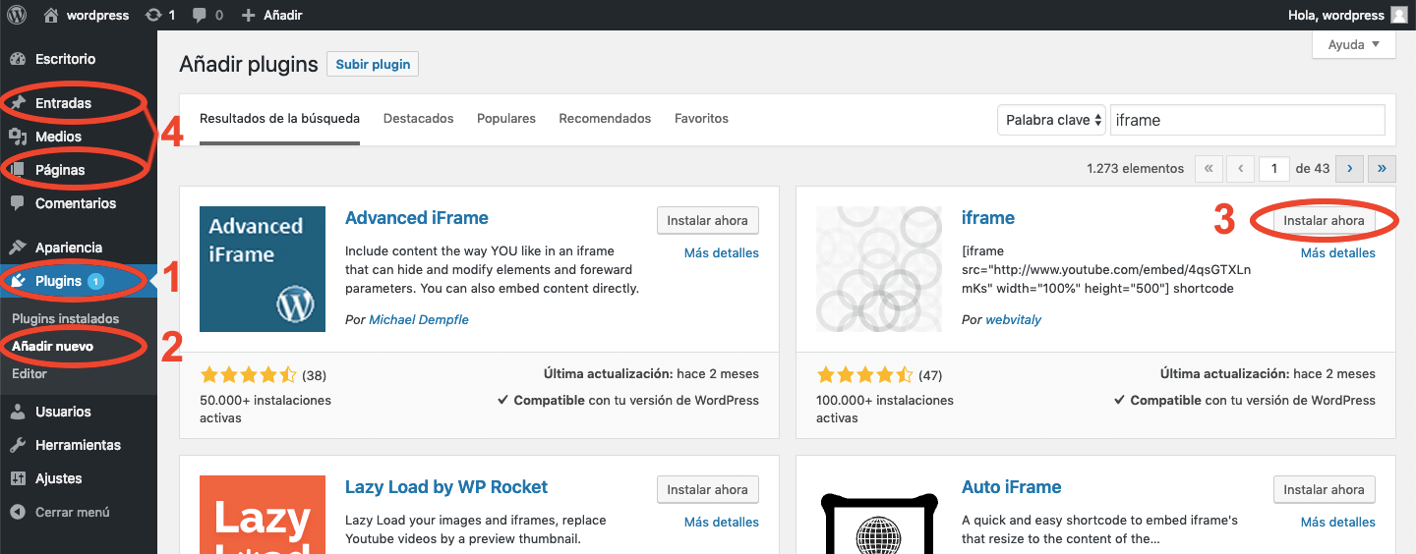
Task: Switch to the Favoritos tab
Action: [701, 119]
